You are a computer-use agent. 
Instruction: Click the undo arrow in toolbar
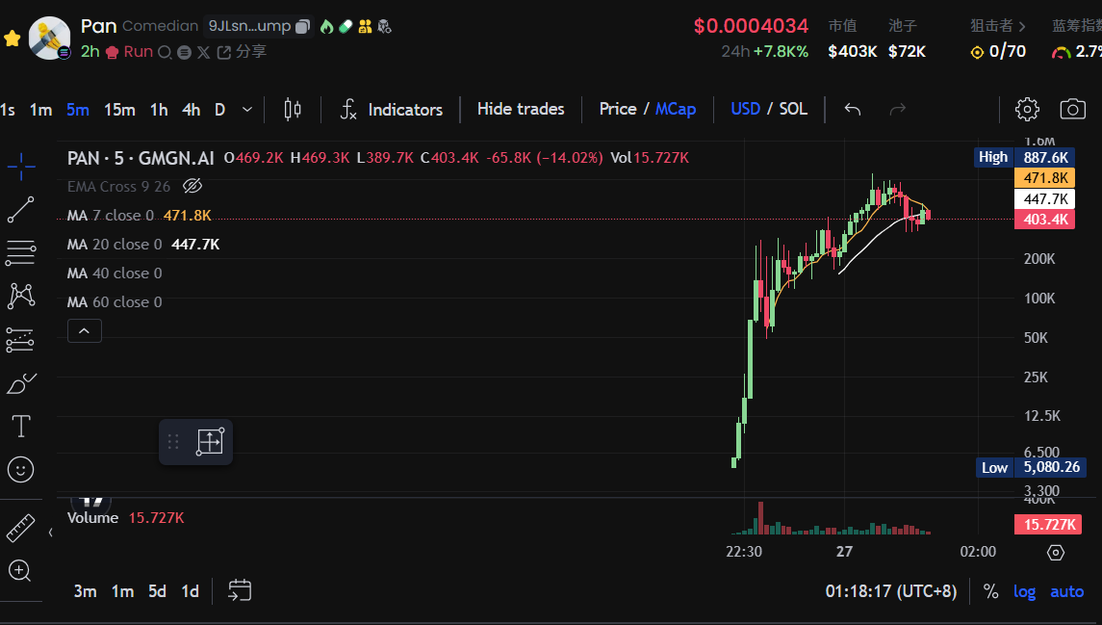[x=852, y=109]
